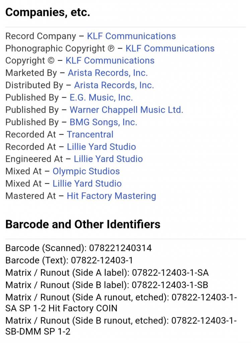Open KLF Communications Phonographic Copyright link

coord(170,48)
